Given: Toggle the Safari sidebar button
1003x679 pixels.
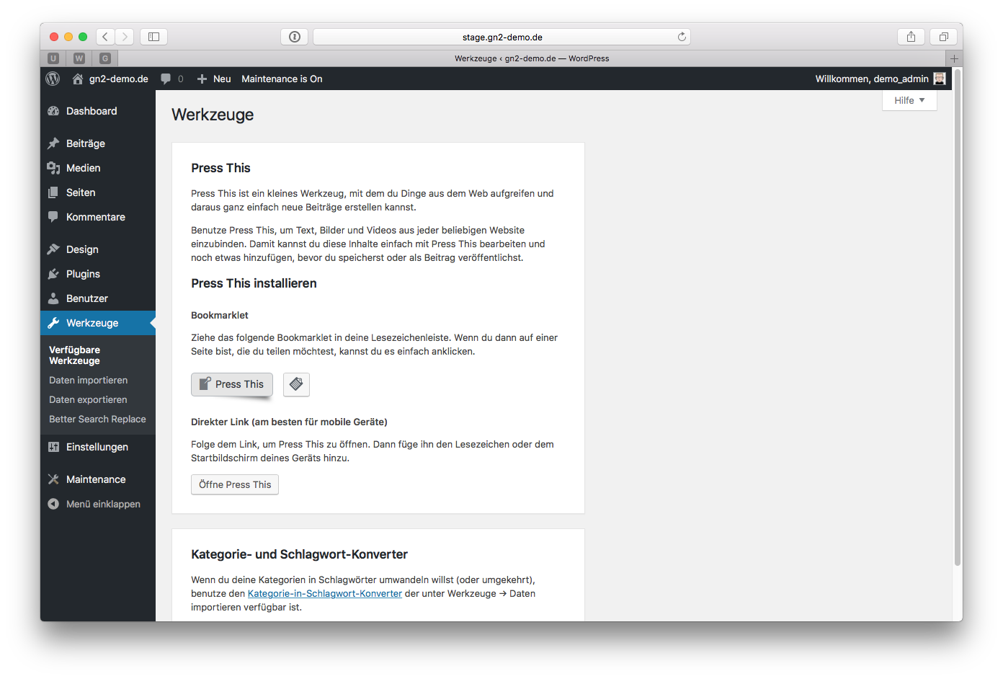Looking at the screenshot, I should pyautogui.click(x=153, y=37).
